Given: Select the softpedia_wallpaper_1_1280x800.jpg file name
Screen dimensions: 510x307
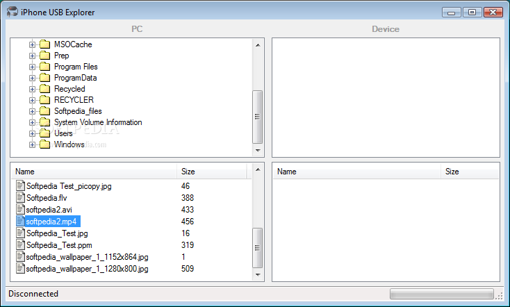Looking at the screenshot, I should pyautogui.click(x=87, y=269).
